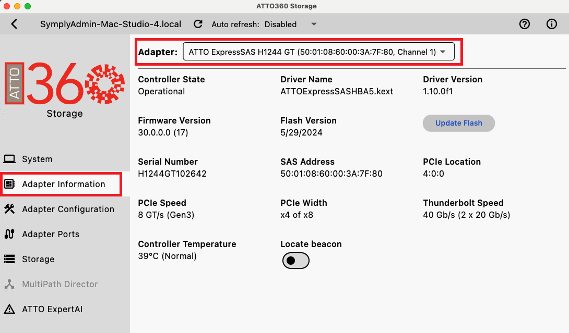Click the serial number H1244GT102642
The image size is (569, 333).
pyautogui.click(x=172, y=174)
